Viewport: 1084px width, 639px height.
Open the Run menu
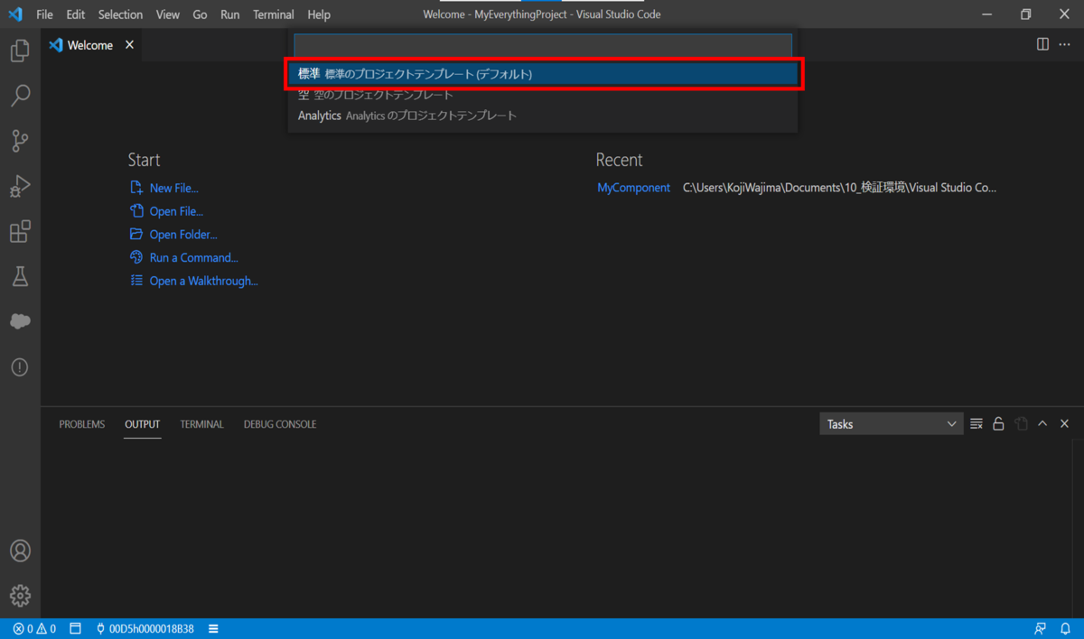coord(230,14)
